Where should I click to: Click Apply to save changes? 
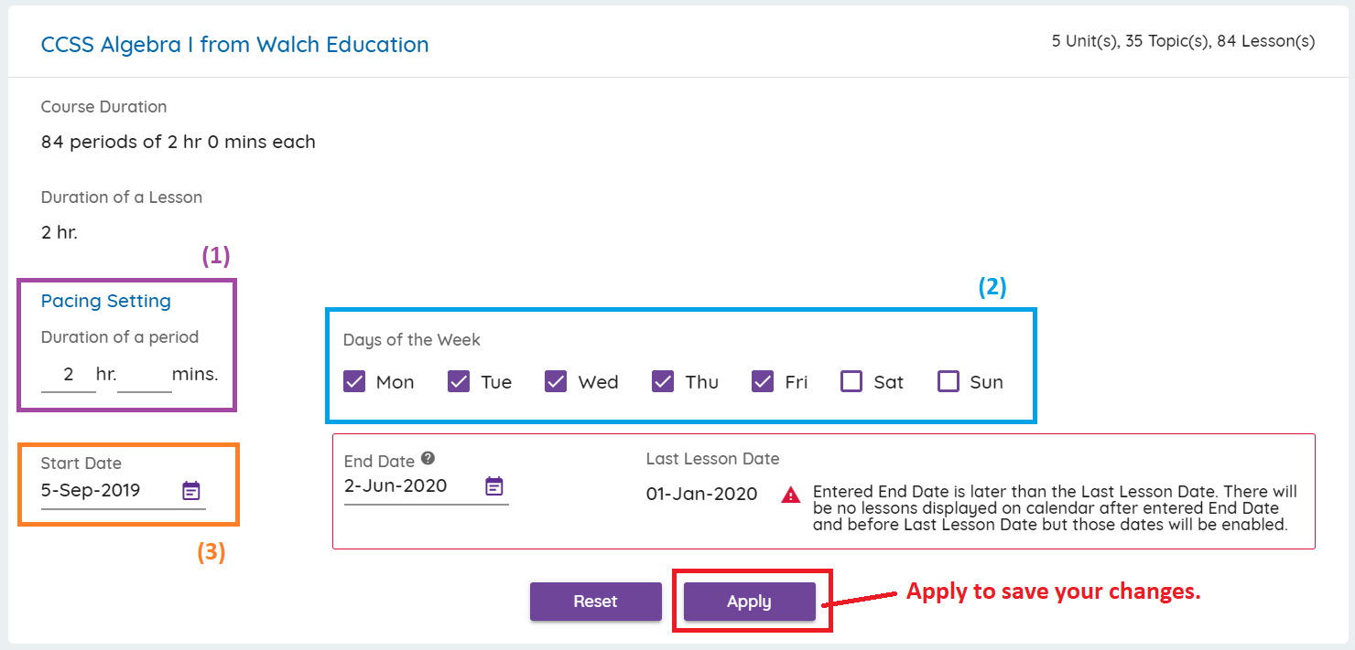pos(749,602)
